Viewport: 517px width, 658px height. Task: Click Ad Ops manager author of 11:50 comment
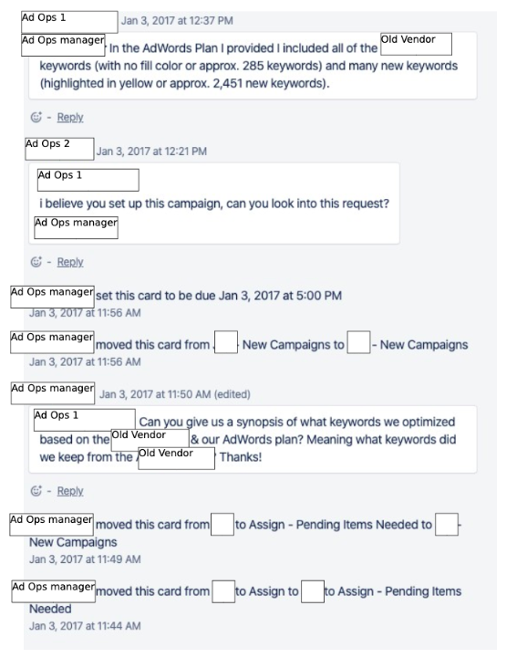[x=53, y=393]
